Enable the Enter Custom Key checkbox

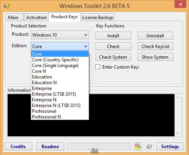(97, 67)
